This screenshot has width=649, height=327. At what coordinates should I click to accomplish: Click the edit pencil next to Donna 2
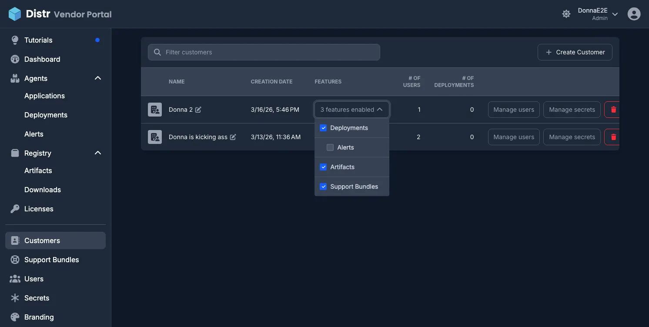pos(199,110)
